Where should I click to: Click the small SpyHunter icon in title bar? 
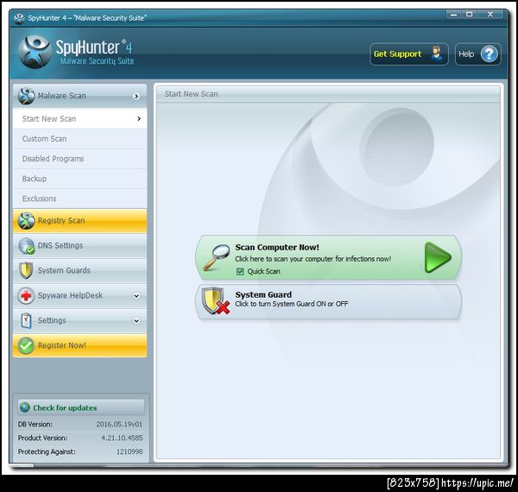point(20,18)
